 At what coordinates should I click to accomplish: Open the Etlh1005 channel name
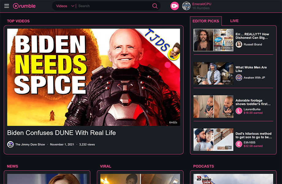[x=250, y=143]
